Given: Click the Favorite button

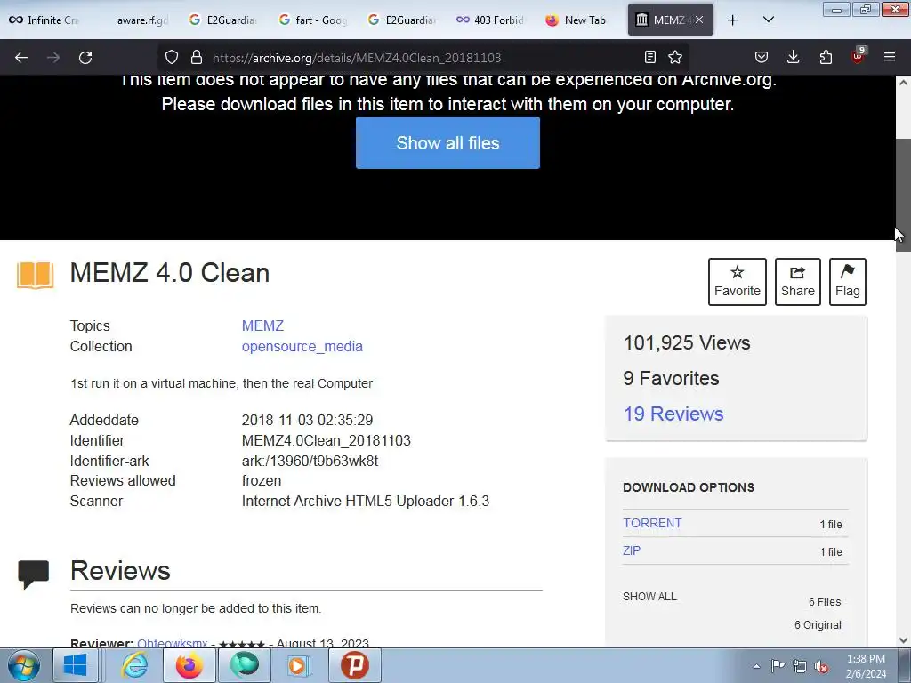Looking at the screenshot, I should (738, 282).
